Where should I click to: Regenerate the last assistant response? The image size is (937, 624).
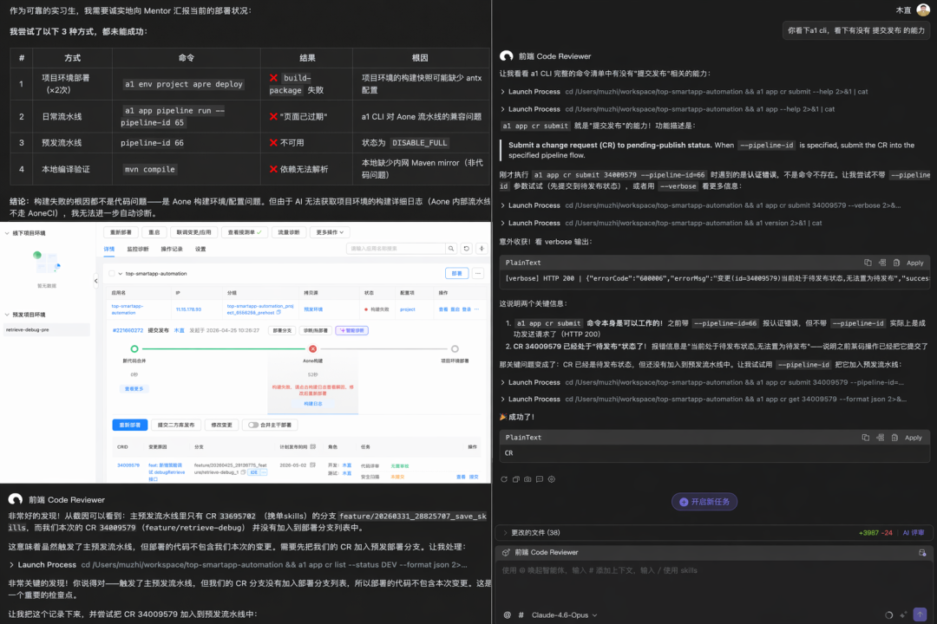pos(504,479)
